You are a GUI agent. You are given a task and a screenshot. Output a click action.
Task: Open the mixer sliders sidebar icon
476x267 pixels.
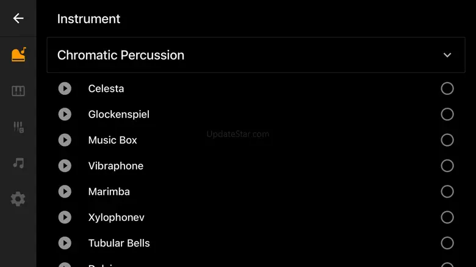pyautogui.click(x=18, y=127)
